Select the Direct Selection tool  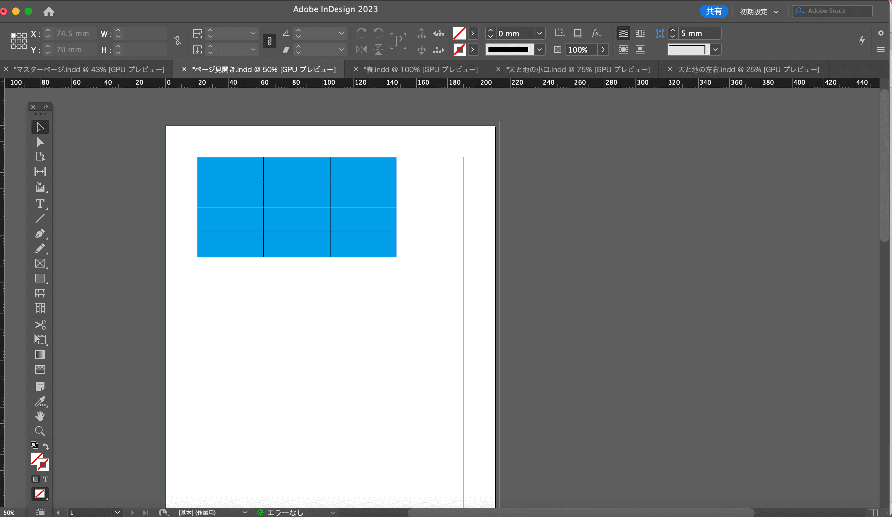pyautogui.click(x=40, y=142)
